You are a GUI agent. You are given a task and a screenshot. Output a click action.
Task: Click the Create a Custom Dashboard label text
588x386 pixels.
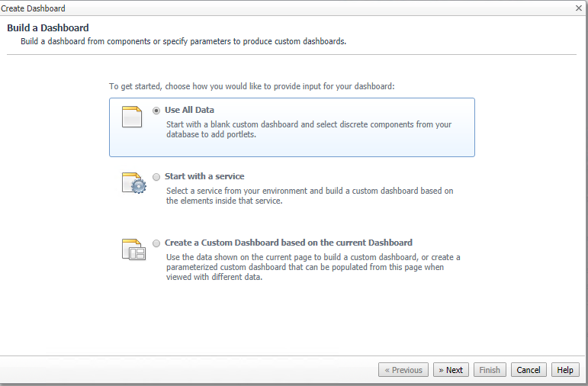pos(288,243)
